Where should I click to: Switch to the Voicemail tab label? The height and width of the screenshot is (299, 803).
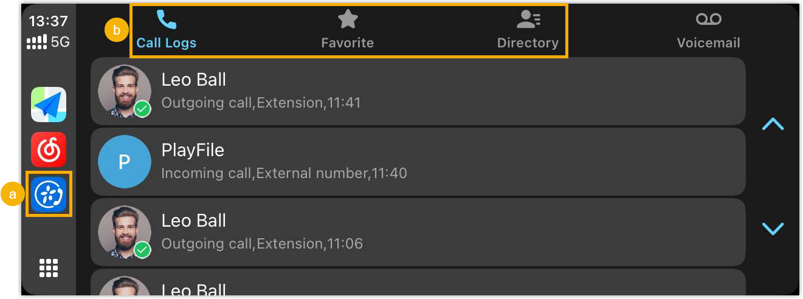[x=708, y=43]
